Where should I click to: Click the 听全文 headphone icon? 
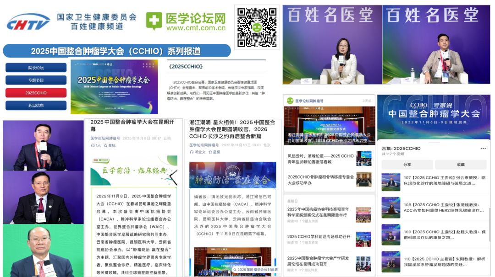(192, 152)
